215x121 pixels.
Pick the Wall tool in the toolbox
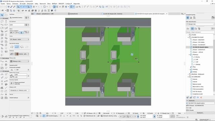2,22
